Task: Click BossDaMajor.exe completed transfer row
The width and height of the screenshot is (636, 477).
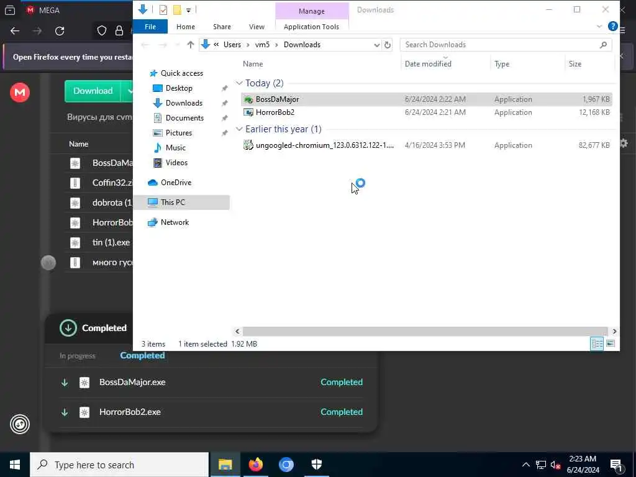Action: click(211, 382)
